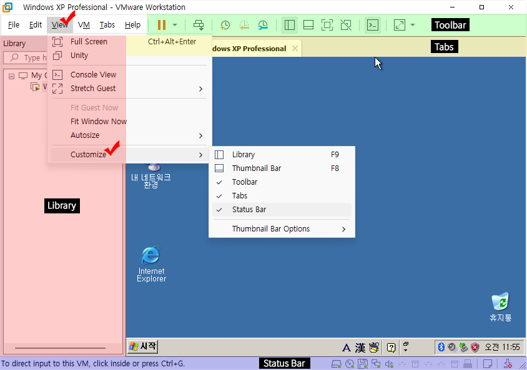Uncheck Toolbar in the Customize submenu
Image resolution: width=527 pixels, height=370 pixels.
tap(282, 182)
